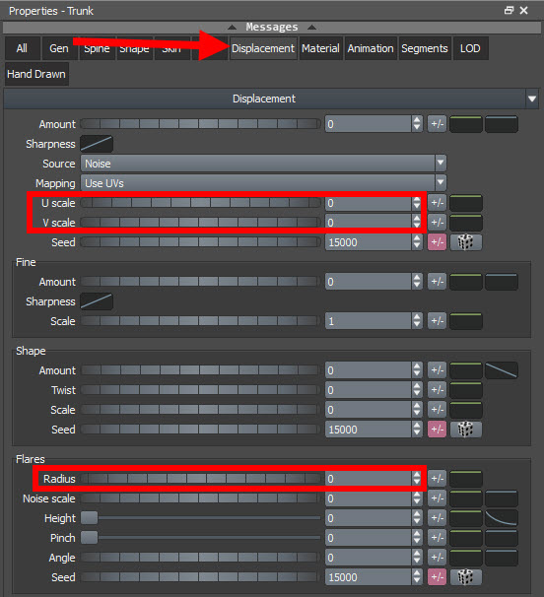Switch to the All tab

[x=22, y=48]
